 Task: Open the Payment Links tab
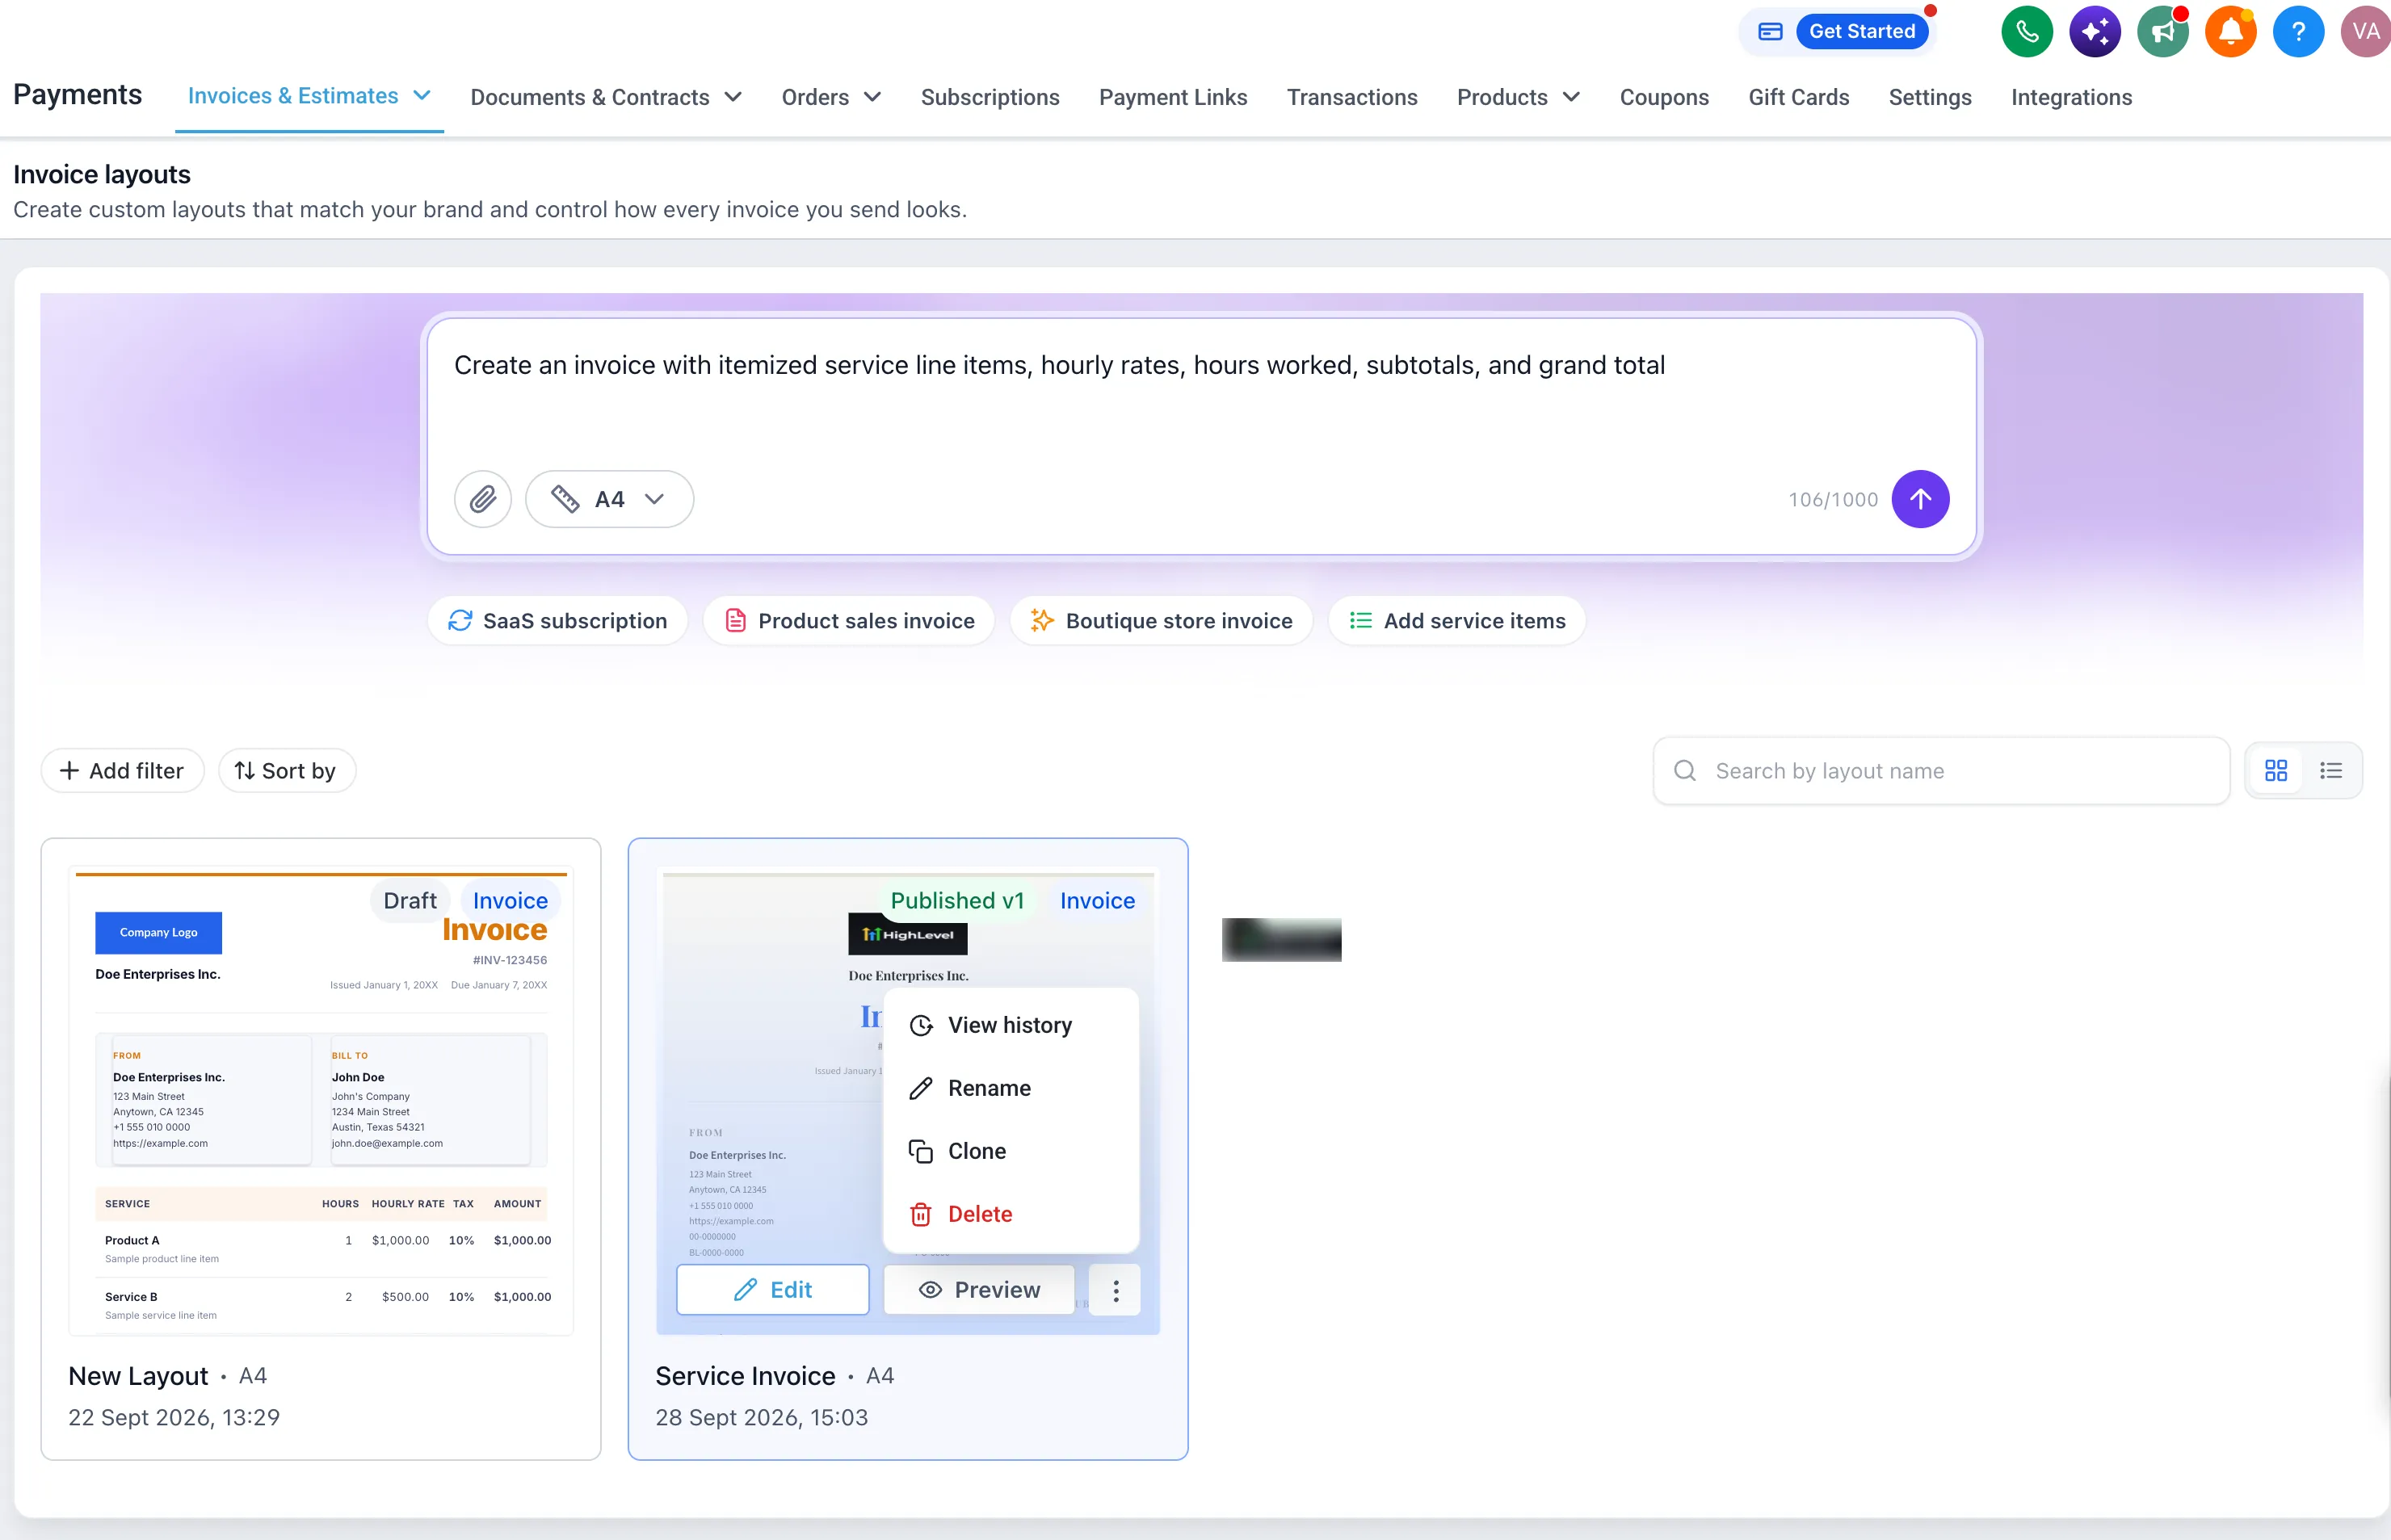(1173, 97)
